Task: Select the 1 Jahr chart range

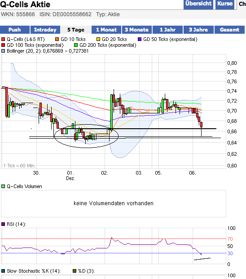Action: 167,30
